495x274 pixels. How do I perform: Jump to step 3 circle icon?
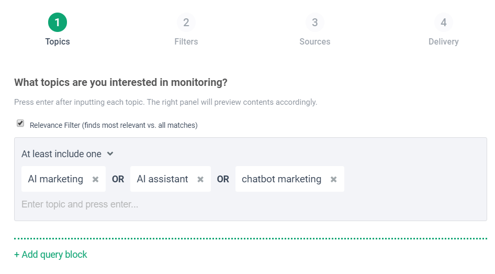point(314,23)
